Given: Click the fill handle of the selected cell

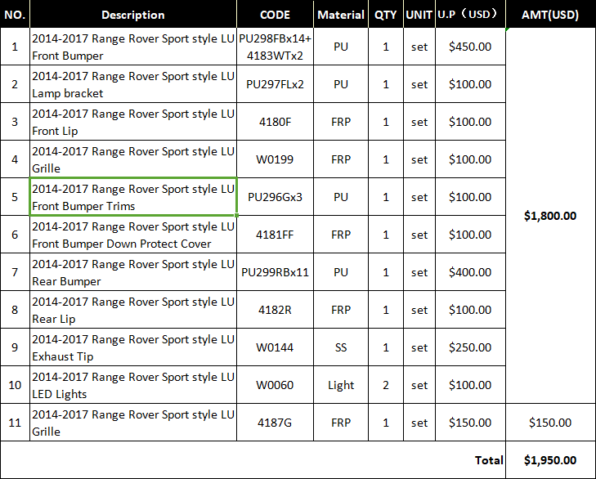Looking at the screenshot, I should 237,215.
